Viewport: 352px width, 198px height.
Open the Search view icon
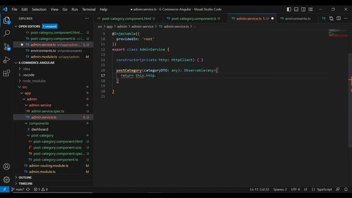click(x=7, y=34)
